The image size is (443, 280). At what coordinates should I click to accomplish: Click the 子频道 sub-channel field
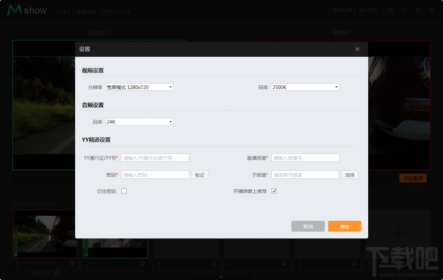[x=305, y=175]
